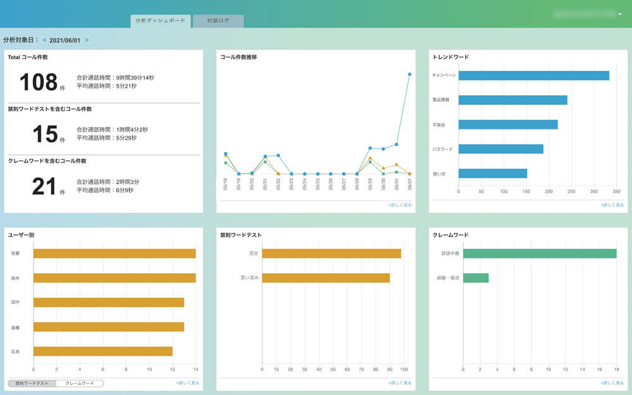The image size is (632, 395).
Task: Click the コール件数推移 card heading
Action: point(239,58)
